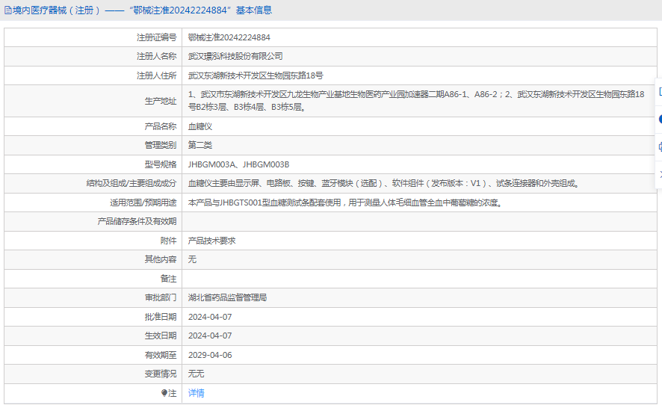
Task: Select production address text starting with 1、武汉市东湖
Action: point(416,101)
